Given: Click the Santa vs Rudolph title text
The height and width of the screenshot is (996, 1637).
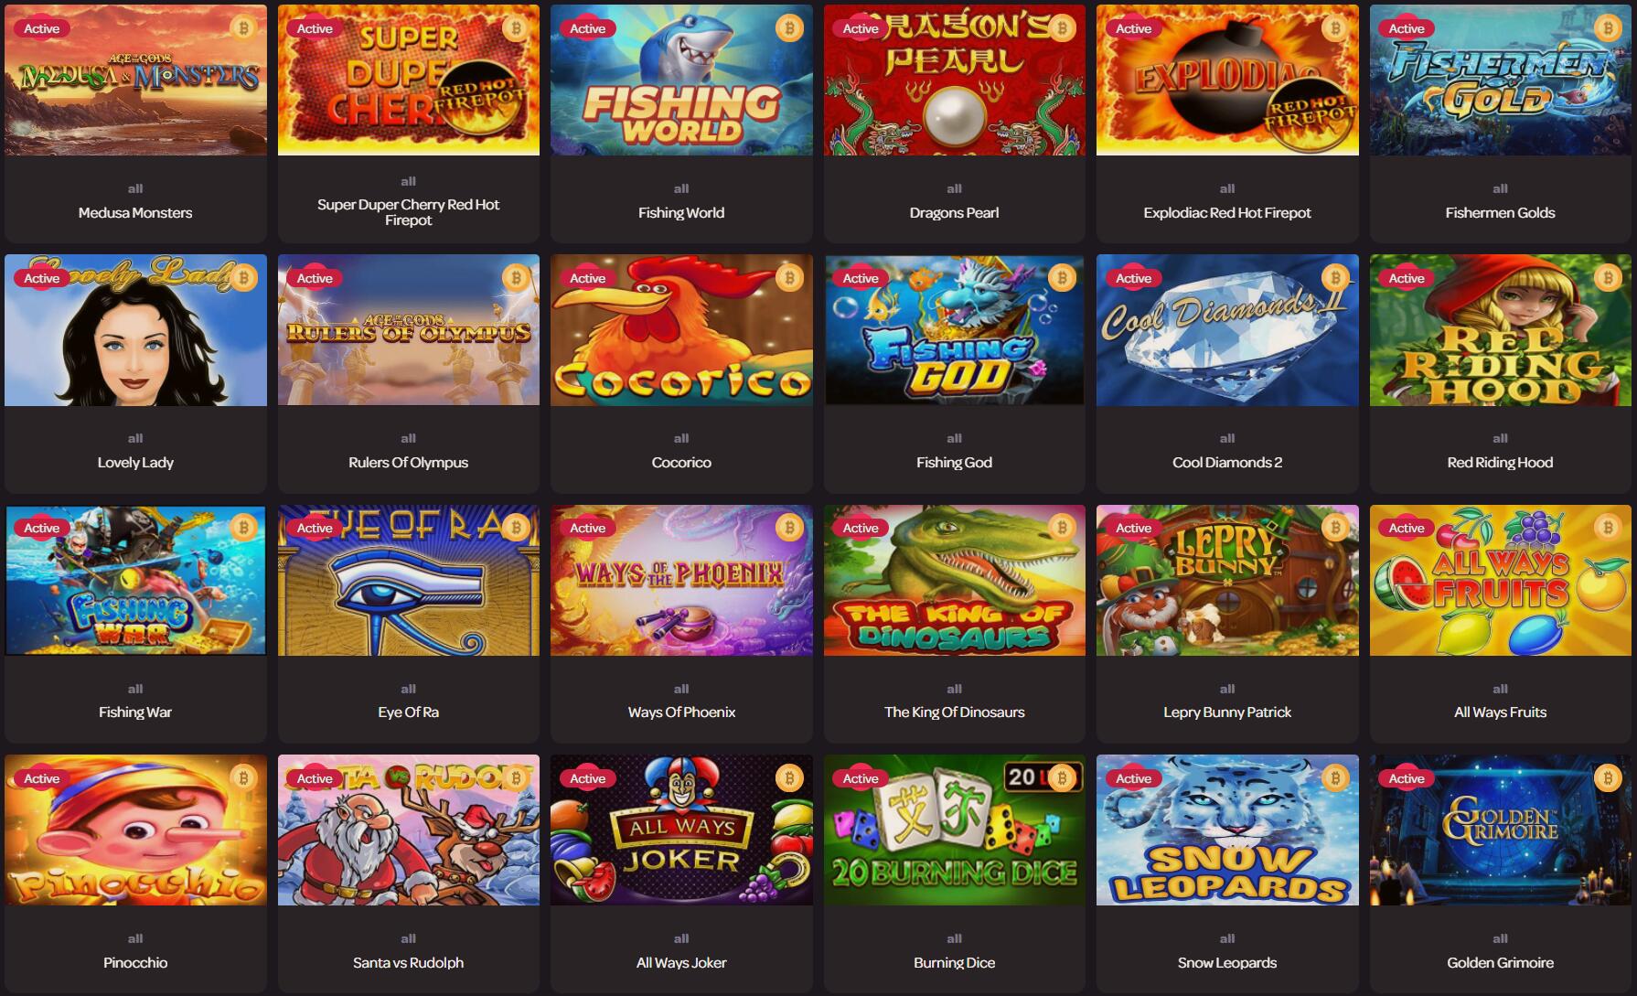Looking at the screenshot, I should tap(408, 963).
